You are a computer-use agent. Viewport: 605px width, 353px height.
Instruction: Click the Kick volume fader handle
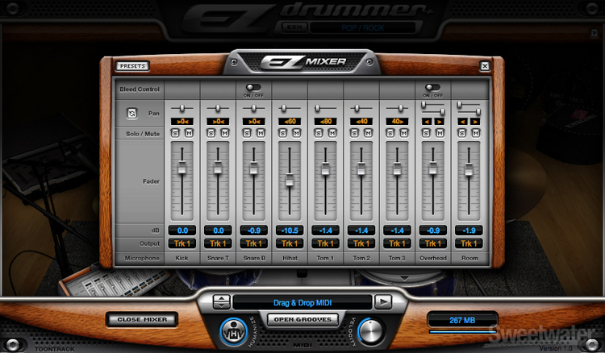[182, 168]
